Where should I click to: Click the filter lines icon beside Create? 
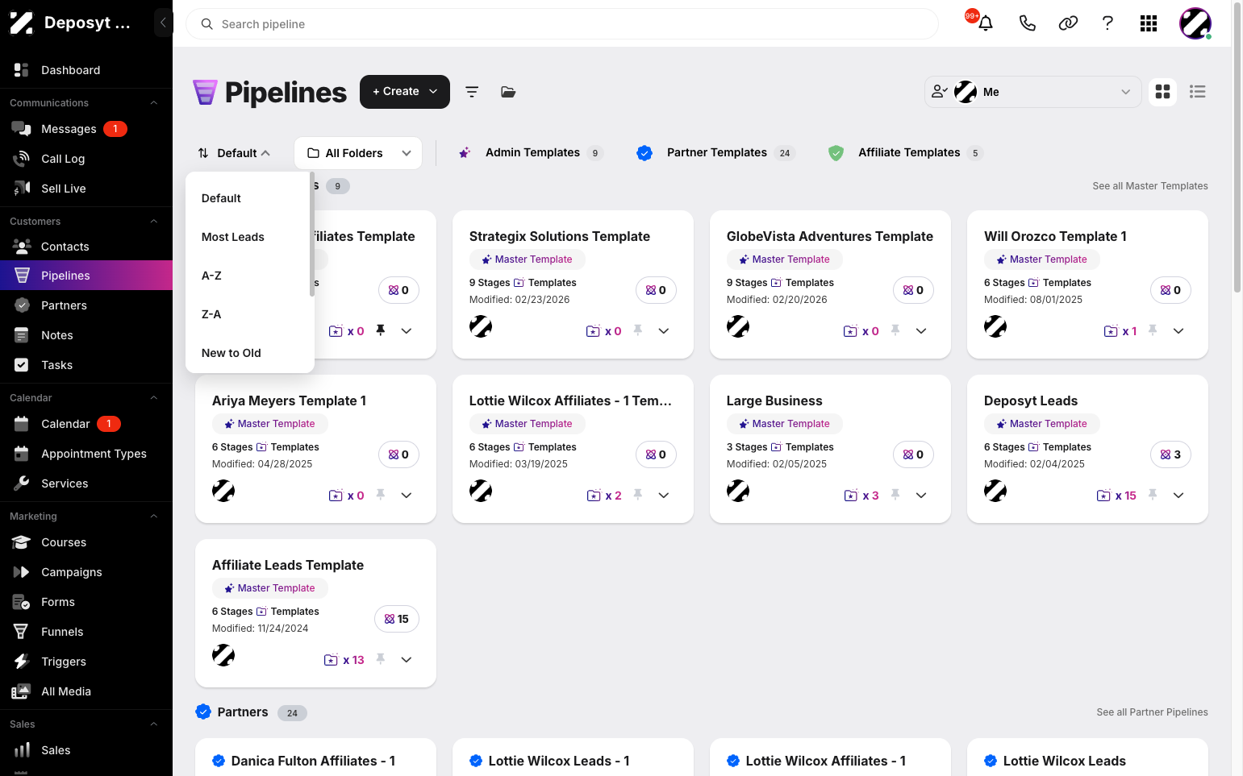[472, 92]
